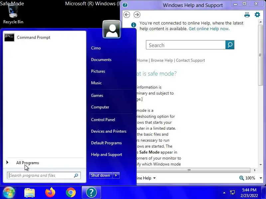The width and height of the screenshot is (266, 199).
Task: Go forward in Help and Support
Action: 137,15
